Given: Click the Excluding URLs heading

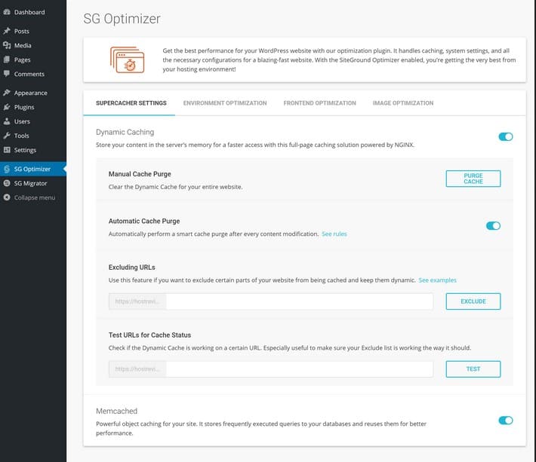Looking at the screenshot, I should coord(131,267).
